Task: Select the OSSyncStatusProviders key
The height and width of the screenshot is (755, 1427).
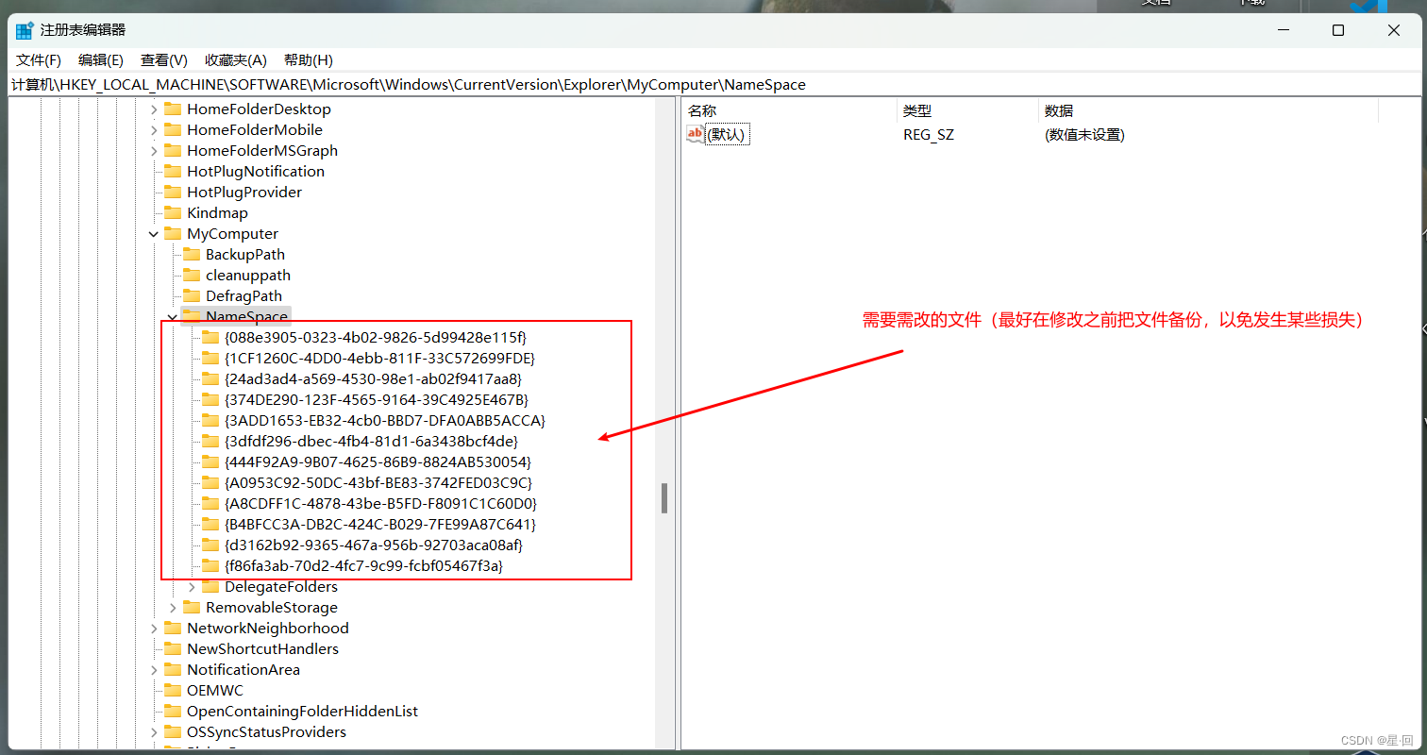Action: pyautogui.click(x=266, y=732)
